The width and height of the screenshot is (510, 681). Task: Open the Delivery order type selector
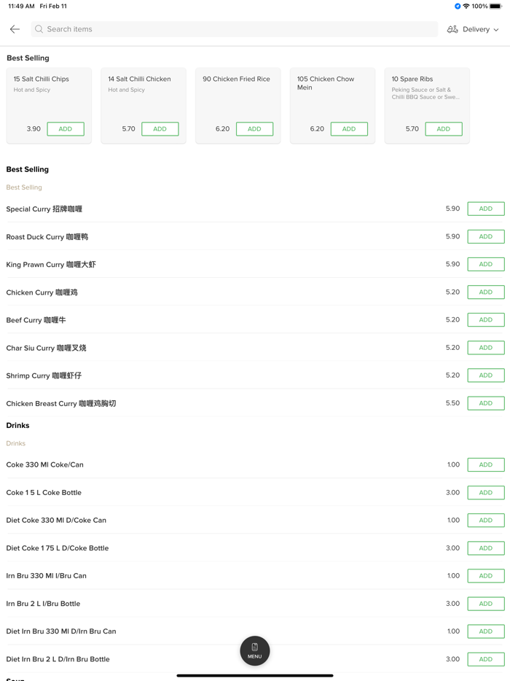click(x=476, y=29)
